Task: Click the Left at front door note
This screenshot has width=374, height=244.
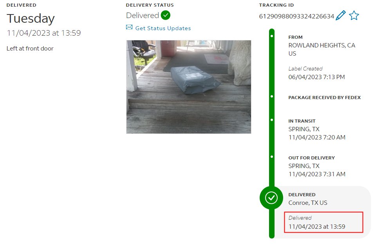Action: 30,49
